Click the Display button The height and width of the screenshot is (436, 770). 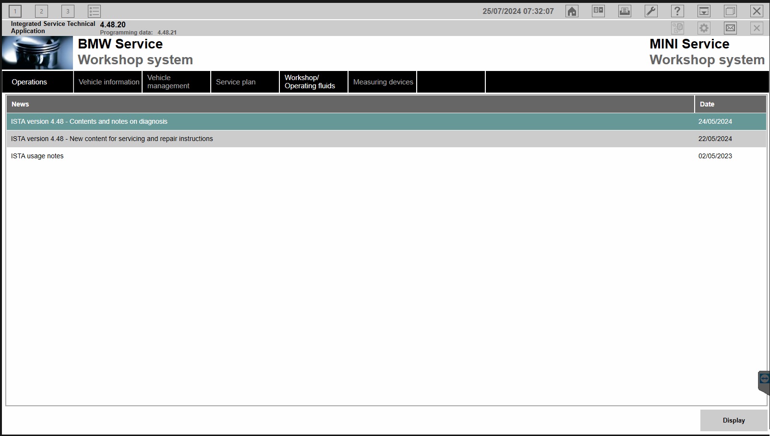(x=733, y=420)
